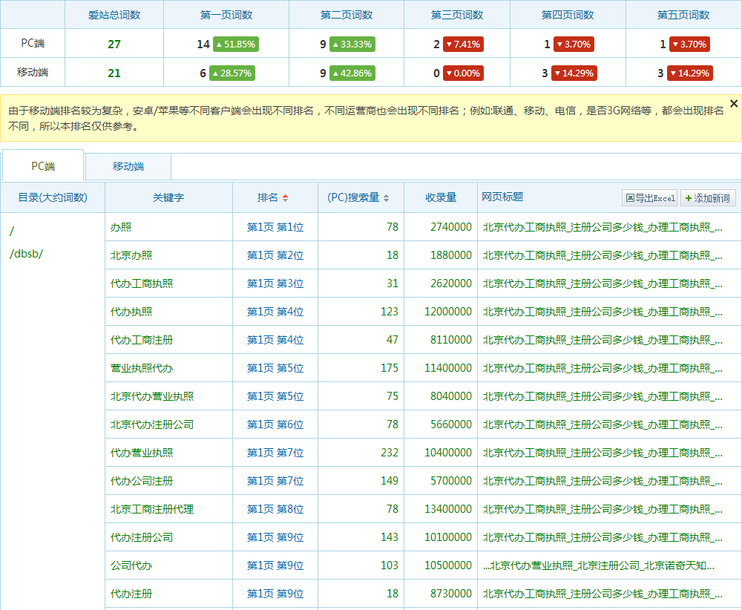The width and height of the screenshot is (742, 610).
Task: Open the /dbsb/ directory entry
Action: [27, 254]
